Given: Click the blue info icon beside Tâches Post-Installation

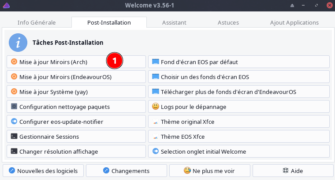Looking at the screenshot, I should click(18, 43).
